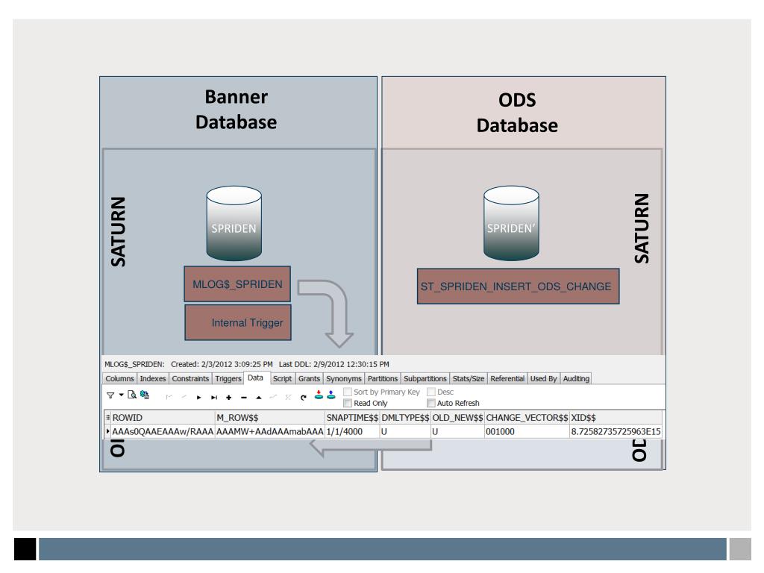
Task: Click the view record magnifier icon
Action: click(132, 395)
